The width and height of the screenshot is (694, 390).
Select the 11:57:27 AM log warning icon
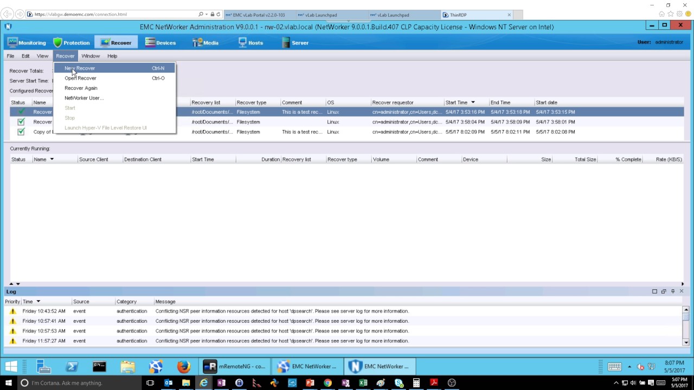13,341
